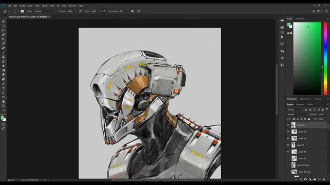Open the Actions panel play icon

tap(282, 37)
